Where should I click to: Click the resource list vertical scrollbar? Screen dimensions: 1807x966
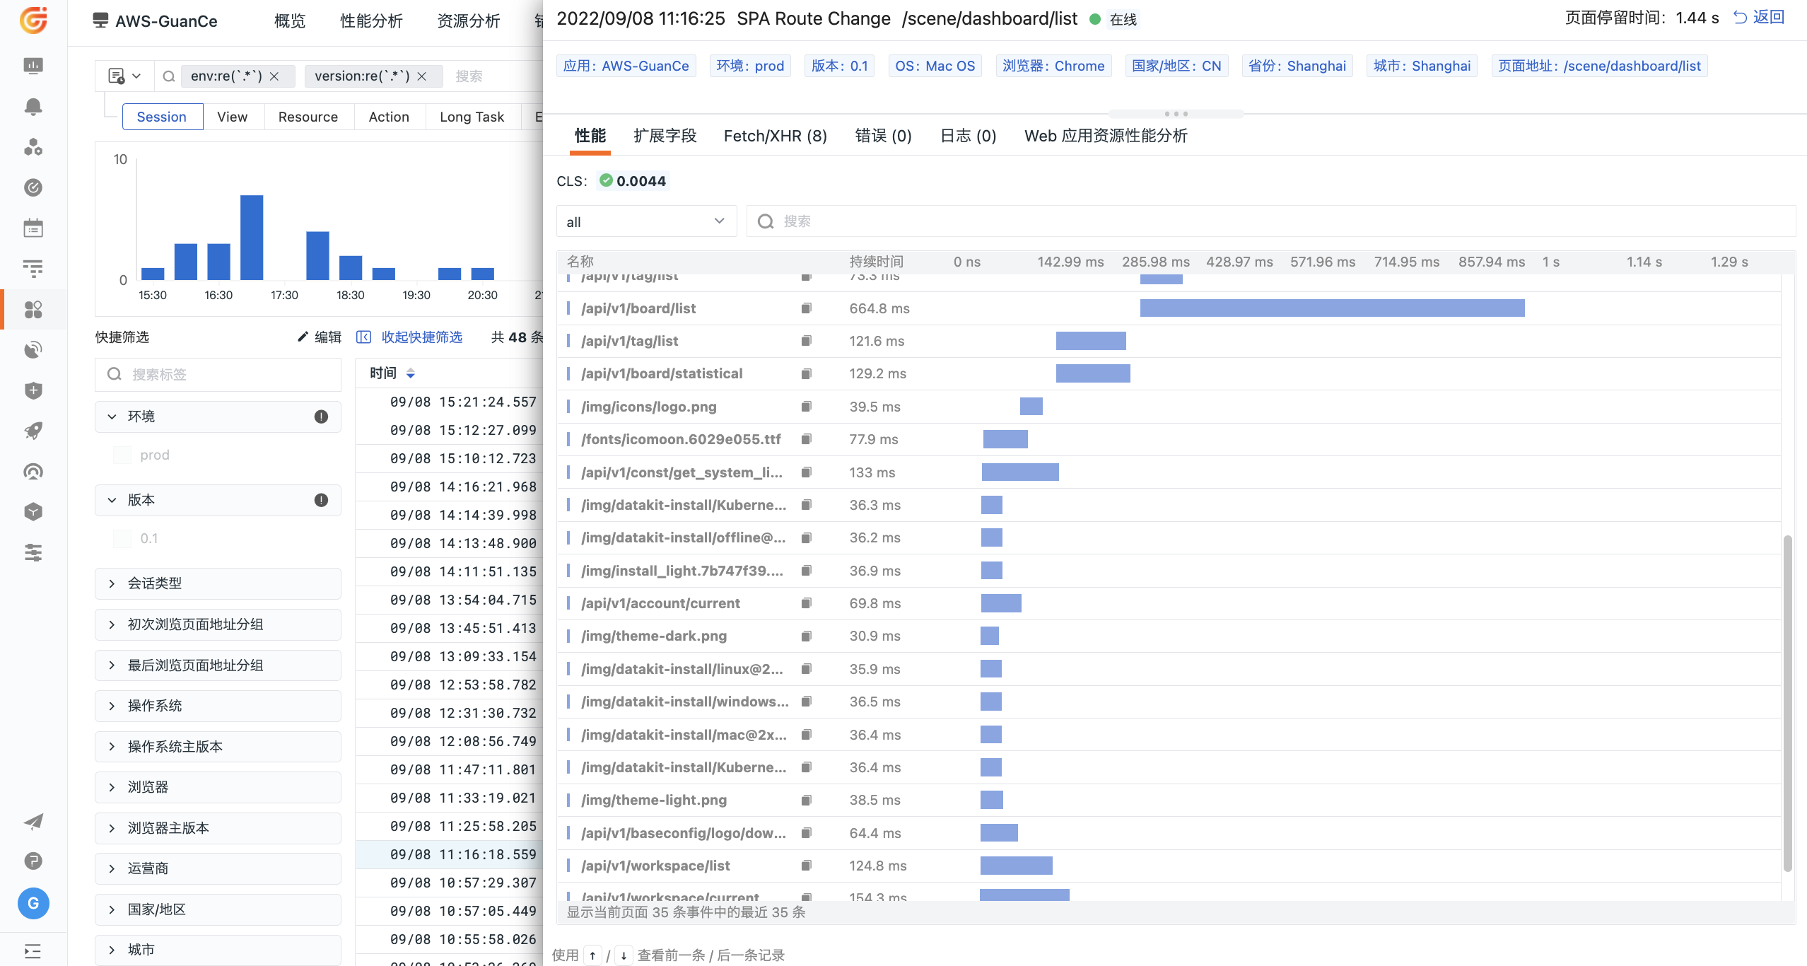[x=1787, y=704]
